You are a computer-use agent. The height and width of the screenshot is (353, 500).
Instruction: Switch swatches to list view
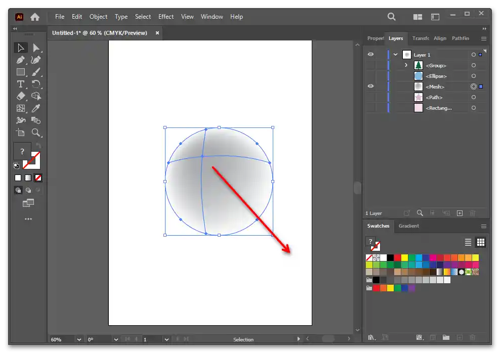pos(468,242)
